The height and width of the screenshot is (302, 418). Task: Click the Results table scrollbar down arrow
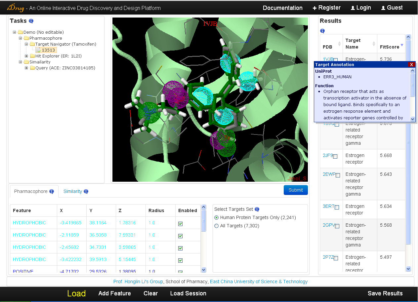pyautogui.click(x=408, y=269)
